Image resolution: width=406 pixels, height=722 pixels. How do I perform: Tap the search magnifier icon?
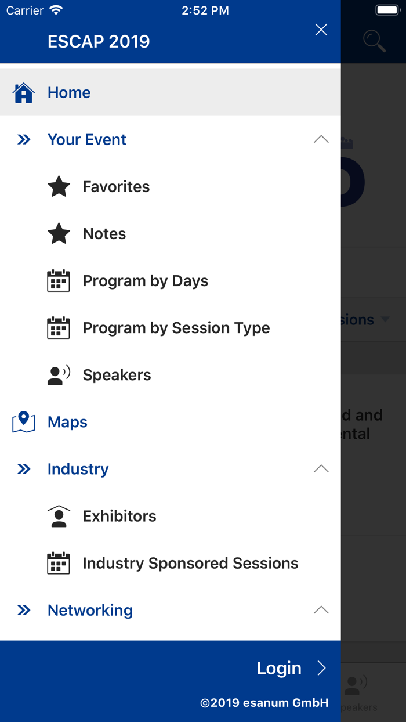(374, 41)
